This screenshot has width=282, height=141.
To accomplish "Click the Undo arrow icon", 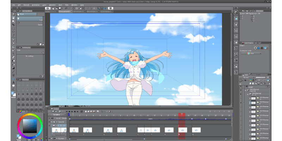I will (x=66, y=8).
